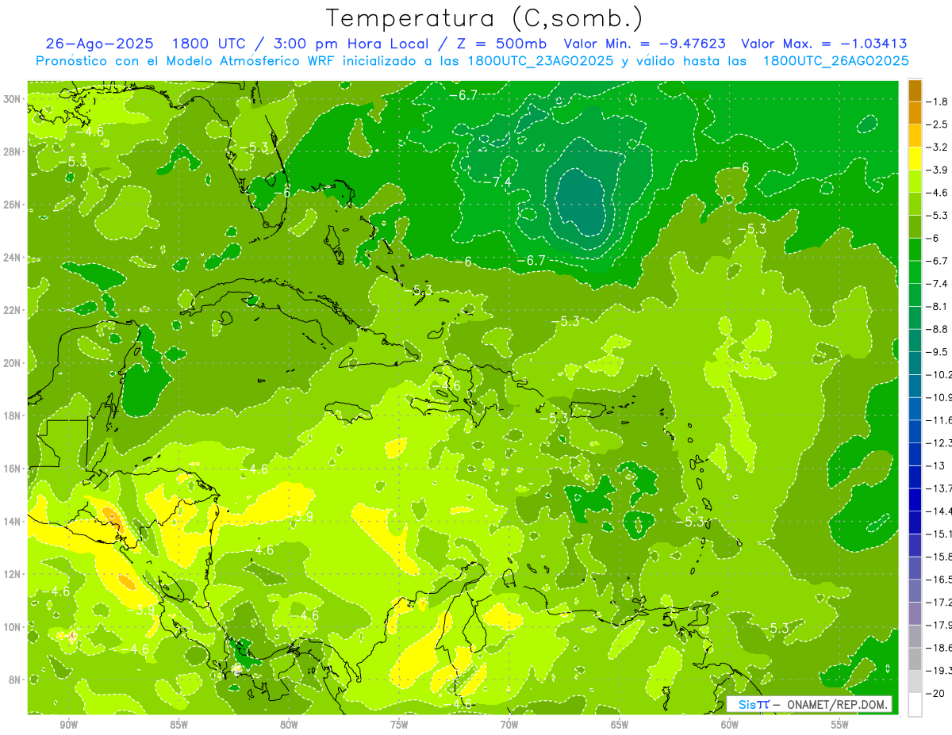Click the purple swatch between -17.2 and -17.9
This screenshot has width=952, height=735.
[x=915, y=613]
